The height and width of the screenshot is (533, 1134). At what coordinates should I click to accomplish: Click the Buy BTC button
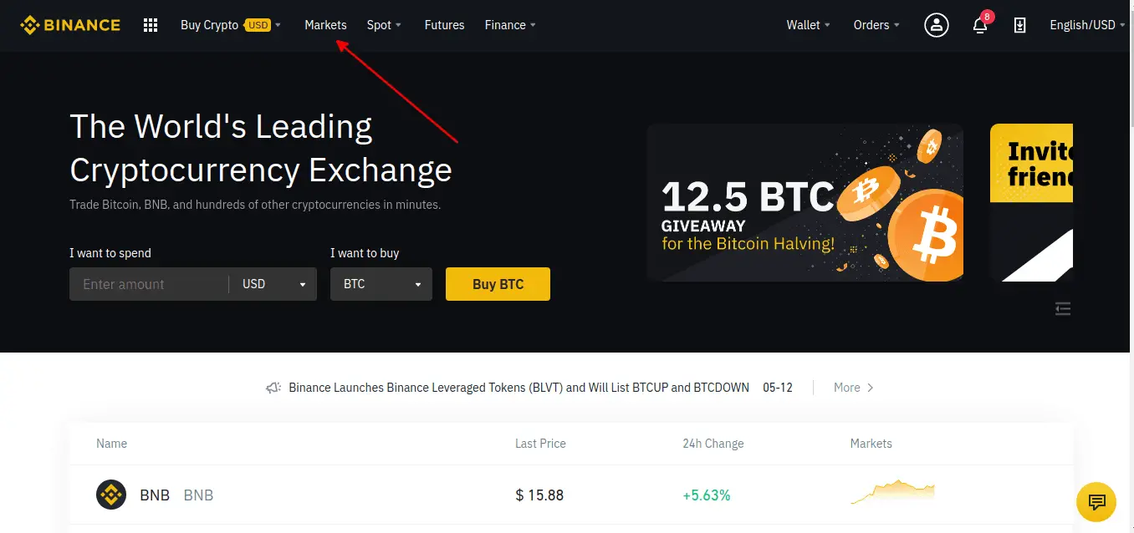[498, 284]
